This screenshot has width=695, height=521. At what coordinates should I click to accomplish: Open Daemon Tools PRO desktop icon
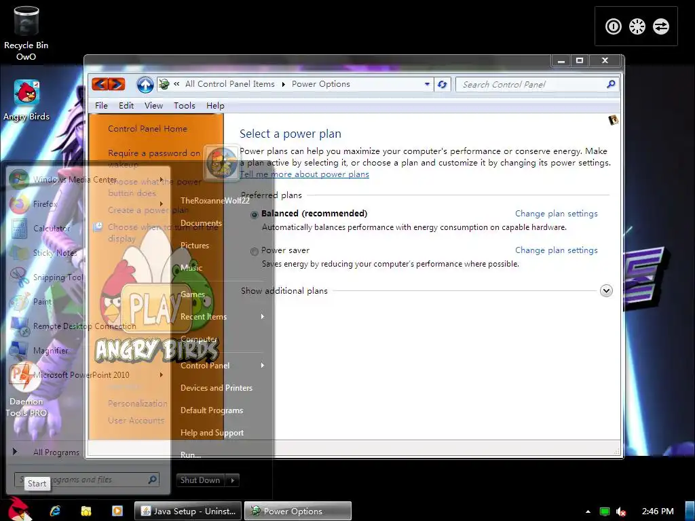pos(26,390)
